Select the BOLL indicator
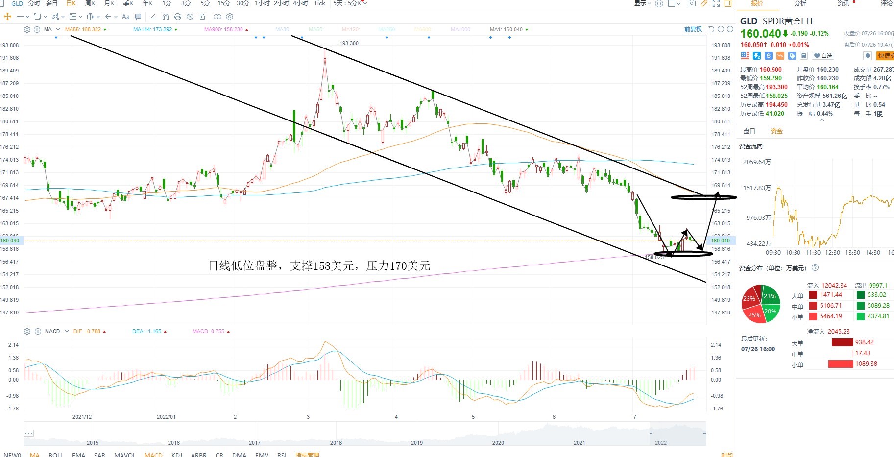The height and width of the screenshot is (457, 894). click(55, 455)
